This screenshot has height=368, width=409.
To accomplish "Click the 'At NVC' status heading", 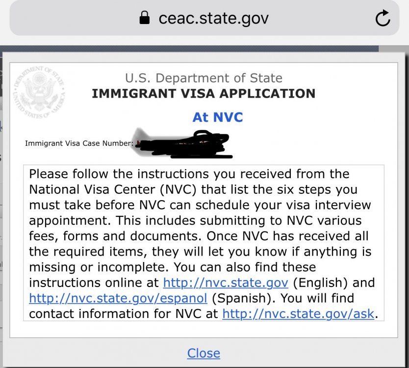I will point(218,117).
